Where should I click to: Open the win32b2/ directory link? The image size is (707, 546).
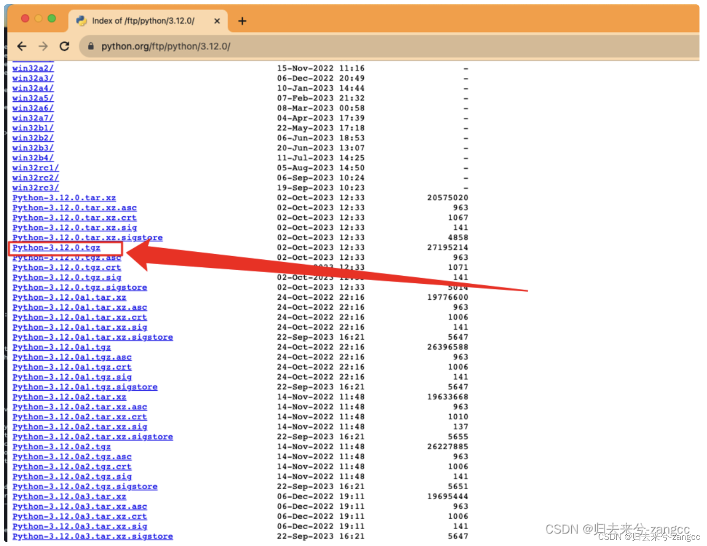pyautogui.click(x=33, y=138)
